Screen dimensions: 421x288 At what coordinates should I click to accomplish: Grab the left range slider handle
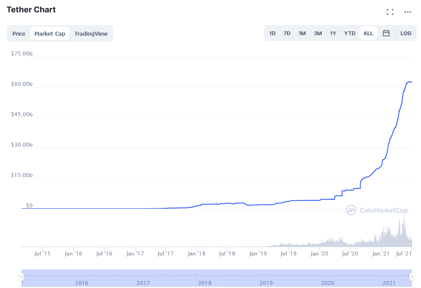tap(21, 277)
